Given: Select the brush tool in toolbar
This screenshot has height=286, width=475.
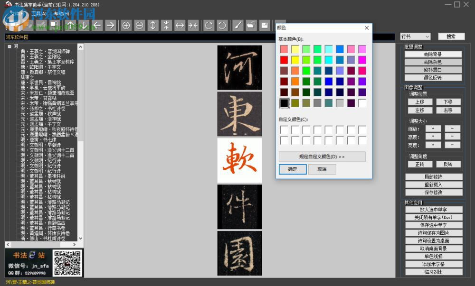Looking at the screenshot, I should (x=238, y=26).
